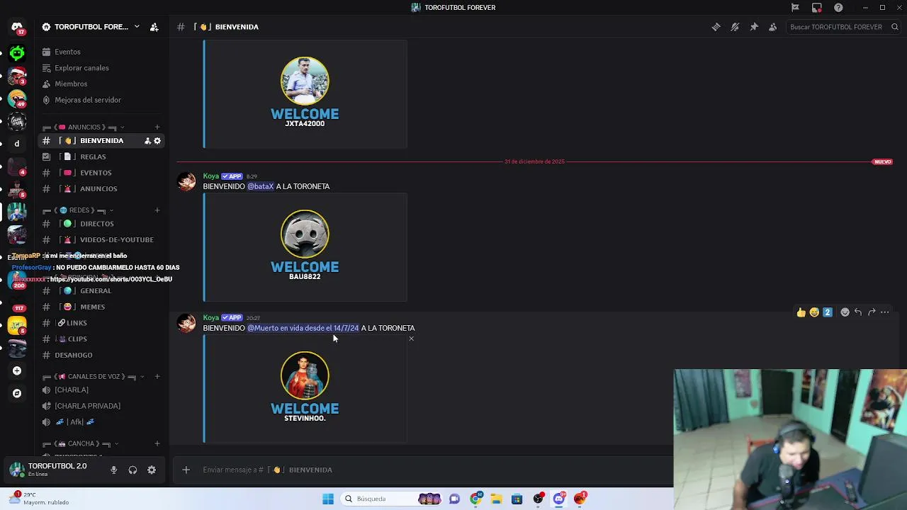Reply to the Koya message

(858, 312)
